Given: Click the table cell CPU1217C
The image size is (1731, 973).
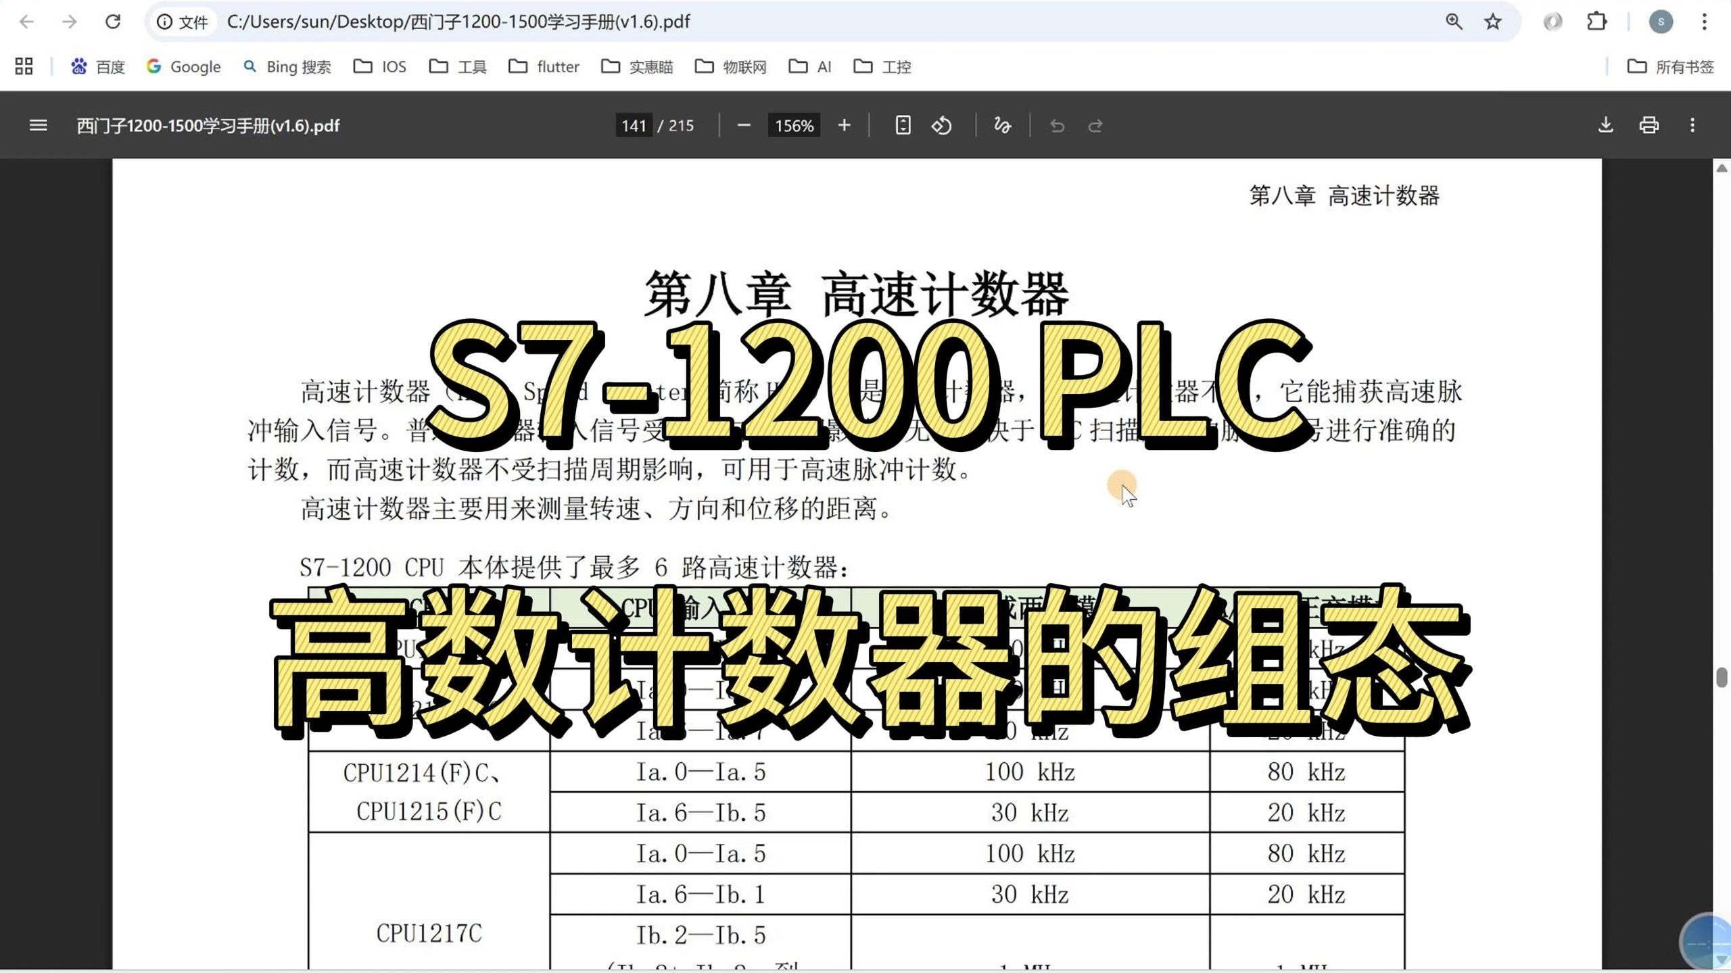Looking at the screenshot, I should [429, 933].
